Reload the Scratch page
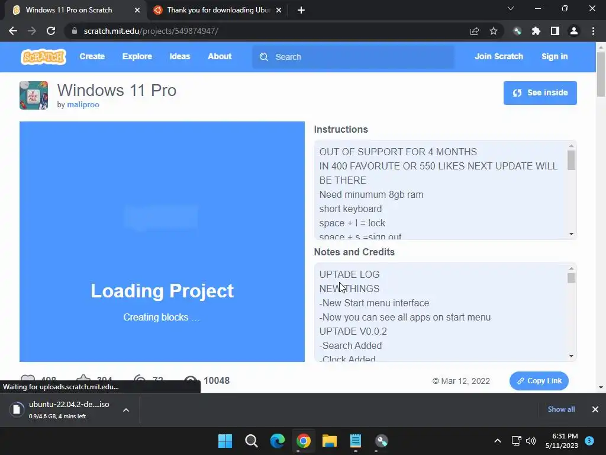The width and height of the screenshot is (606, 455). (x=51, y=31)
